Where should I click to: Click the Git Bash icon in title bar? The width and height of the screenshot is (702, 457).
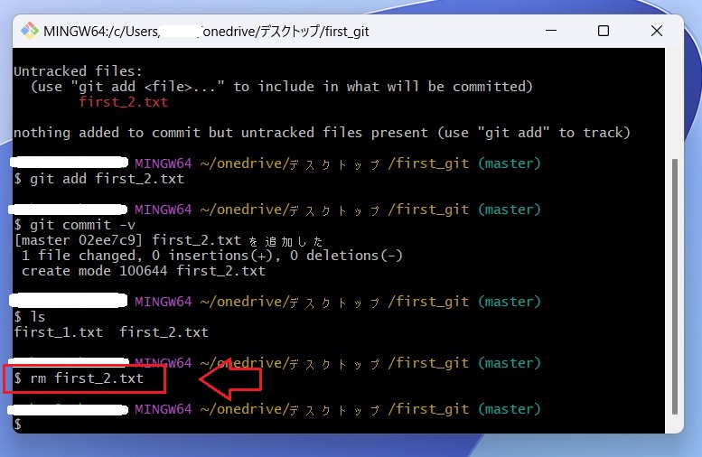(30, 31)
